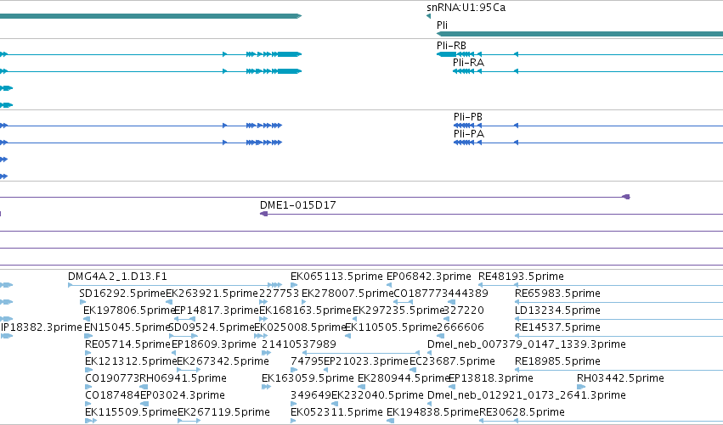The width and height of the screenshot is (723, 425).
Task: Click the DME1-015D17 purple arrowhead
Action: pyautogui.click(x=263, y=214)
